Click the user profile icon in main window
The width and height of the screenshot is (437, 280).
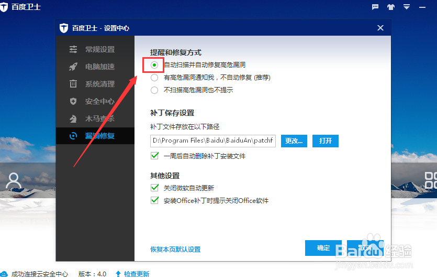(x=14, y=180)
